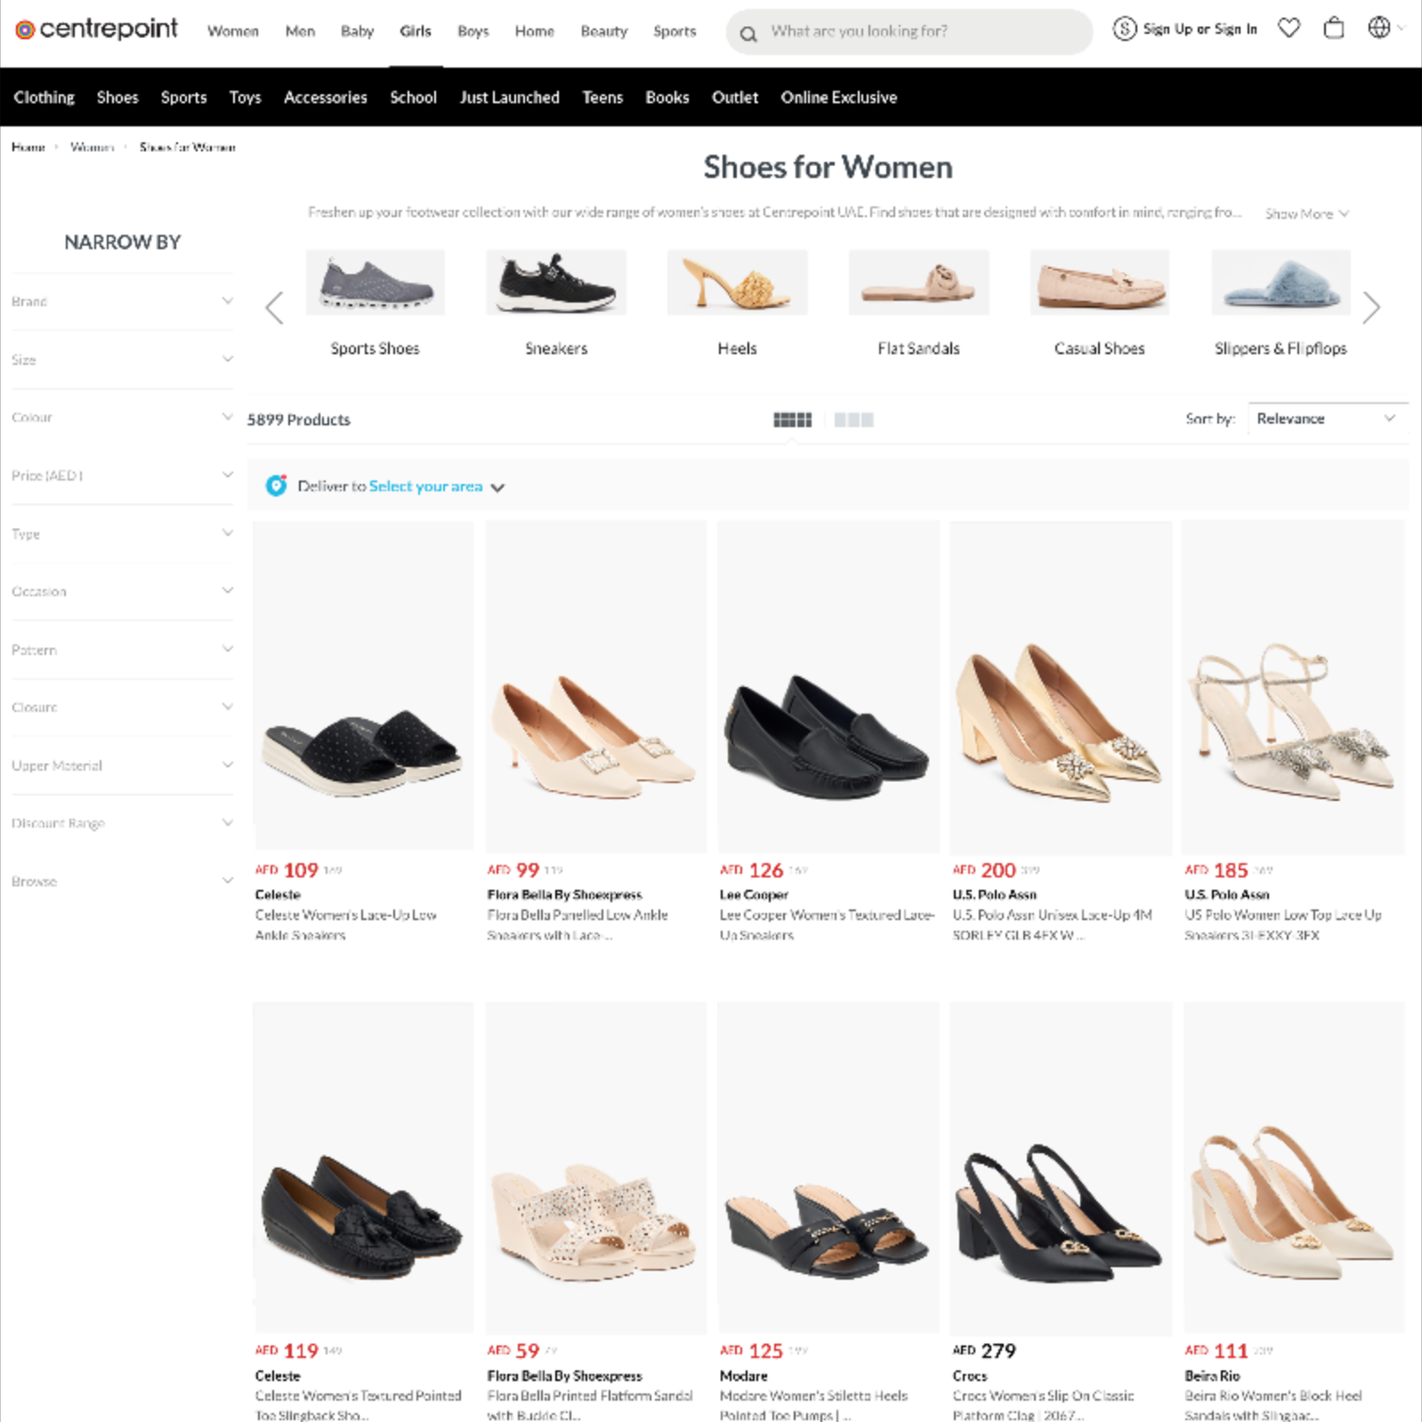
Task: Open the Select your area dropdown
Action: pyautogui.click(x=436, y=486)
